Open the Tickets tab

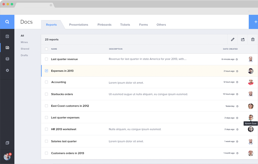click(x=125, y=25)
